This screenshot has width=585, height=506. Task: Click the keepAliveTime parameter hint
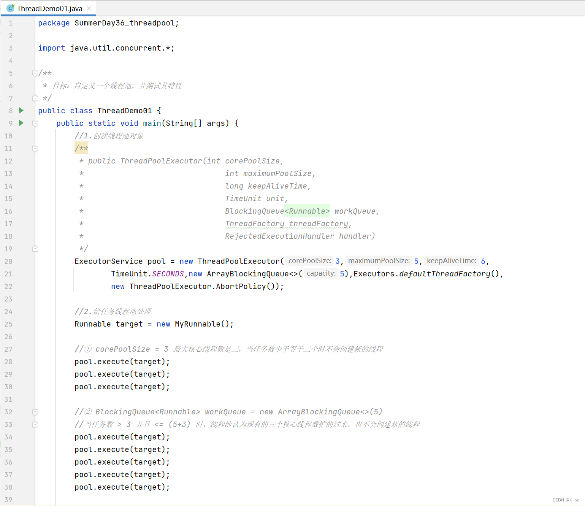click(452, 261)
